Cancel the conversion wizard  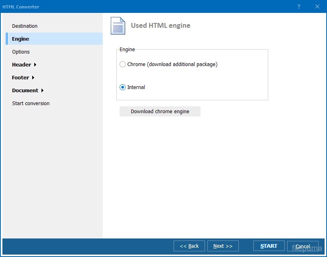tap(302, 246)
